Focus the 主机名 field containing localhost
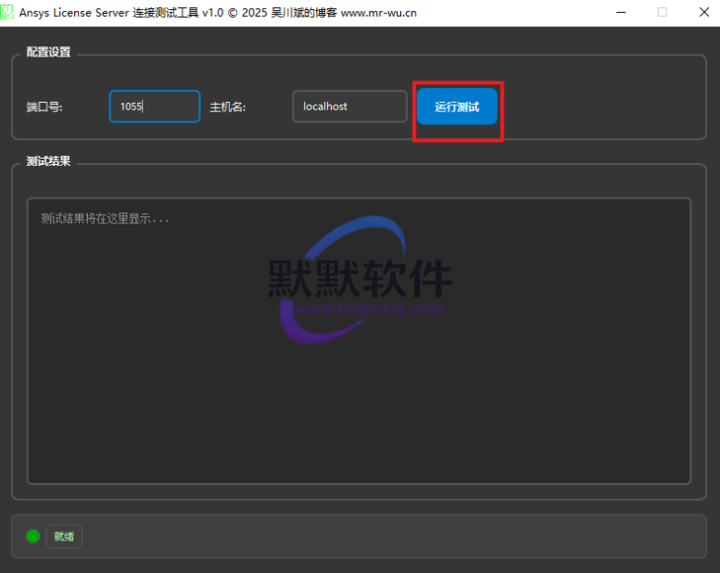Viewport: 720px width, 573px height. pos(349,107)
